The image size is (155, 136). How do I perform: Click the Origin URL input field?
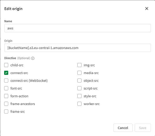pyautogui.click(x=77, y=48)
